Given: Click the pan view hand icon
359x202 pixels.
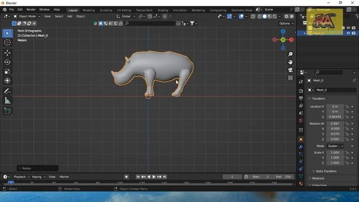Looking at the screenshot, I should point(291,62).
